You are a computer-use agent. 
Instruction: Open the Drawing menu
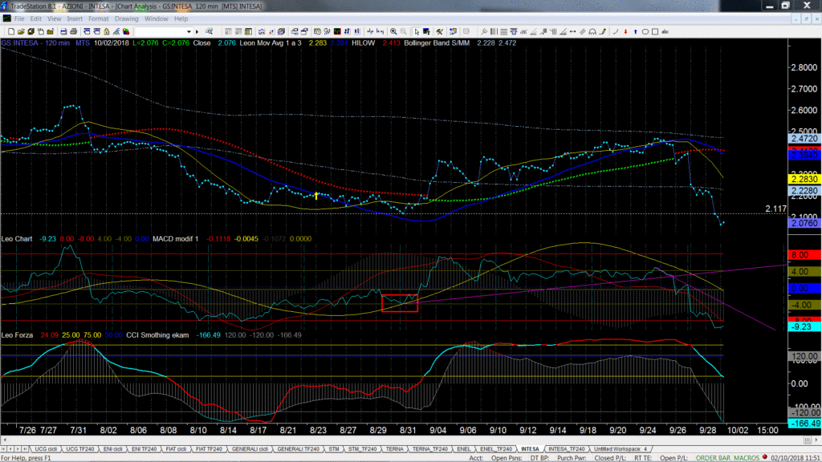pos(126,19)
